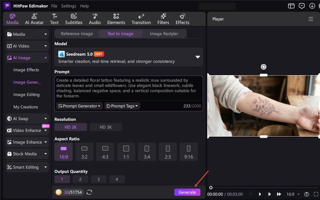Screen dimensions: 320x200
Task: Open the Prompt Tags dropdown
Action: pyautogui.click(x=122, y=106)
